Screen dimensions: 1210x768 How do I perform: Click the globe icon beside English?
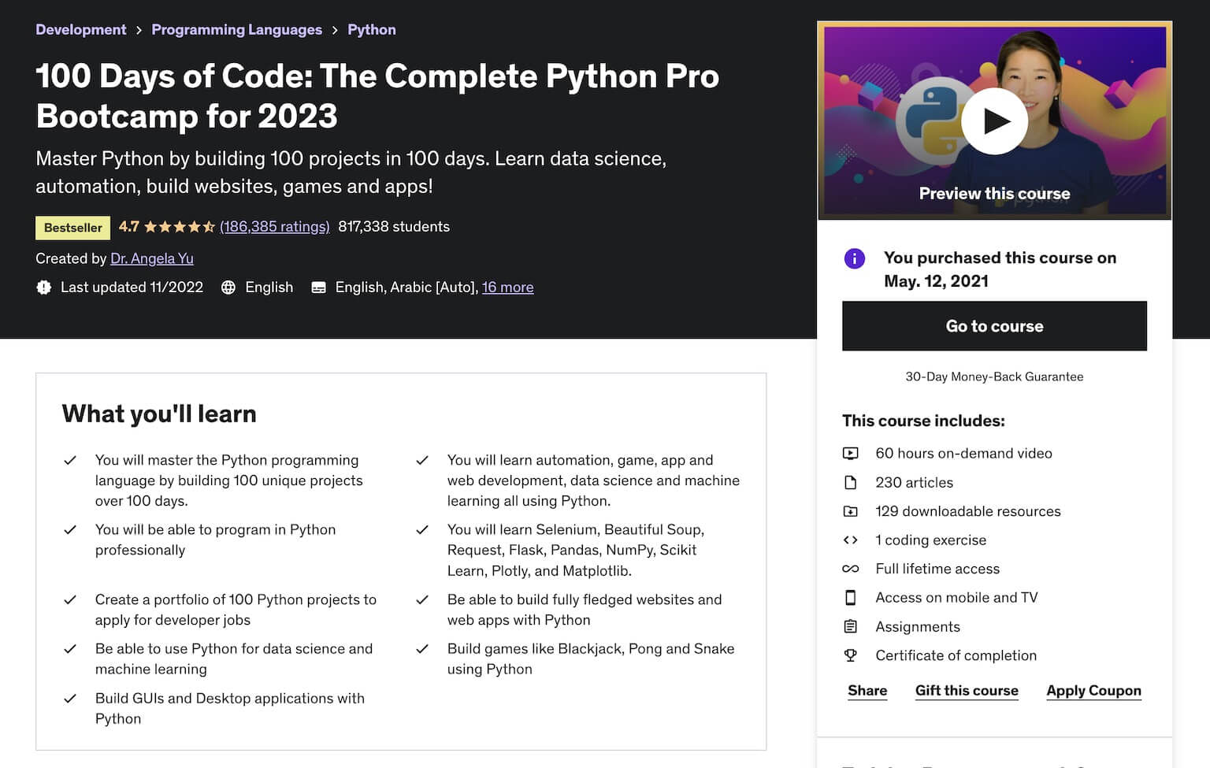[x=228, y=287]
